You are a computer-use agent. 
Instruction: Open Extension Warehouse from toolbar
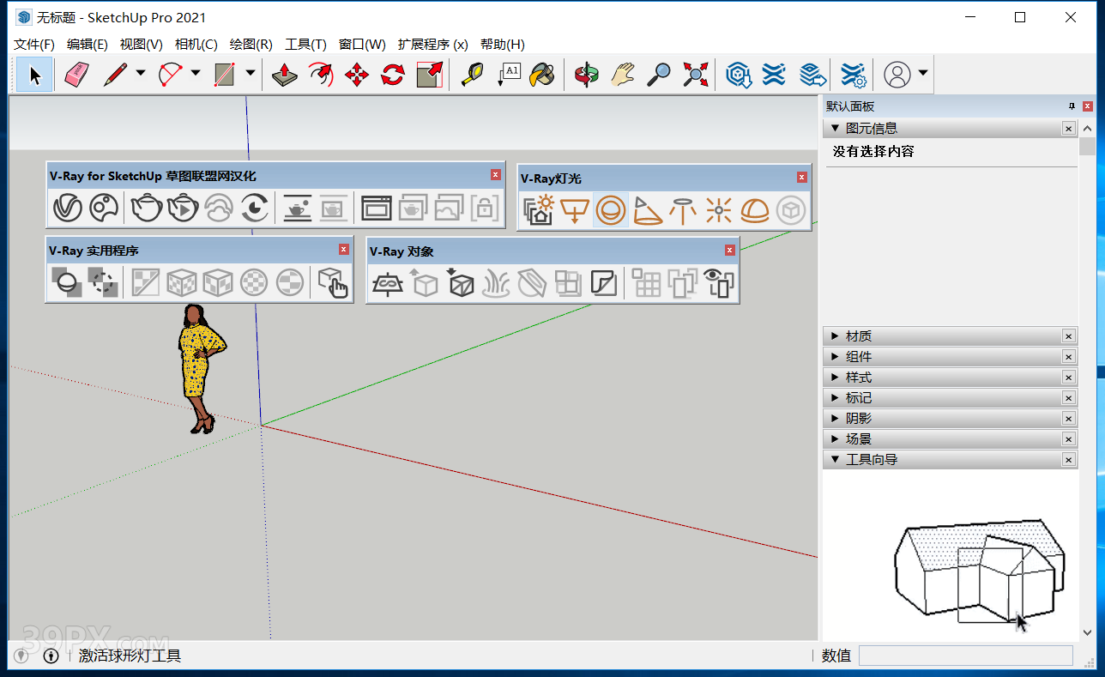point(774,75)
